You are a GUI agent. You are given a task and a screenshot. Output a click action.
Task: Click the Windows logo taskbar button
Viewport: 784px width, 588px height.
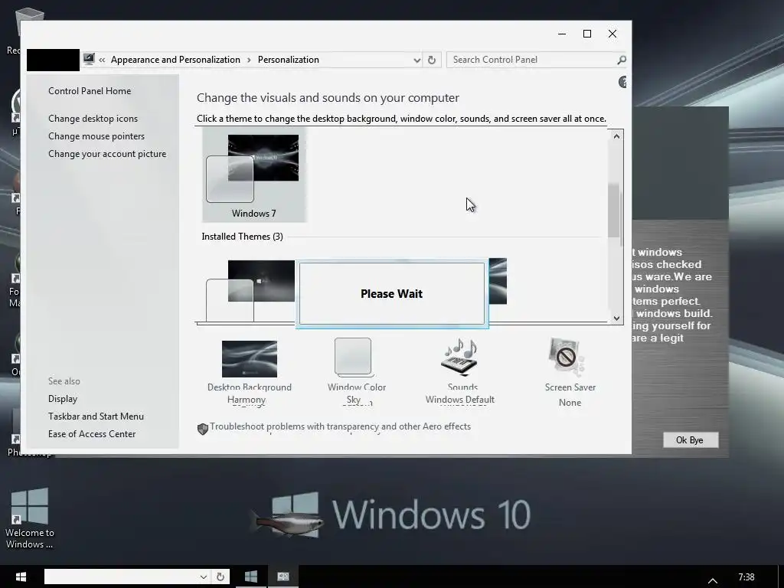click(x=251, y=577)
